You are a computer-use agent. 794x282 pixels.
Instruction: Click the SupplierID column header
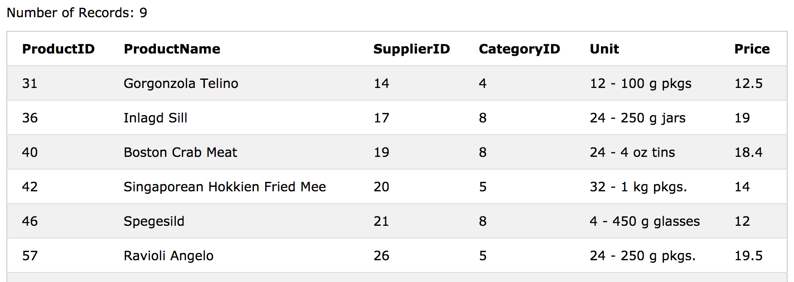click(x=412, y=49)
